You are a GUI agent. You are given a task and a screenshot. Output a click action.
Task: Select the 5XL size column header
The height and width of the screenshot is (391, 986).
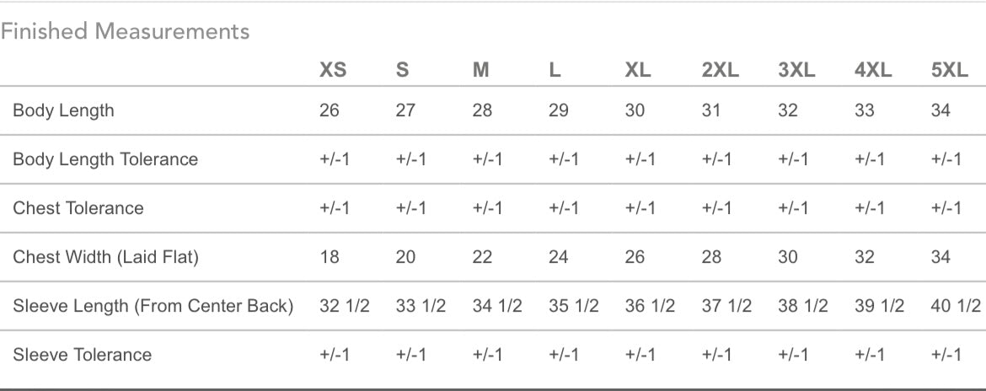click(950, 71)
